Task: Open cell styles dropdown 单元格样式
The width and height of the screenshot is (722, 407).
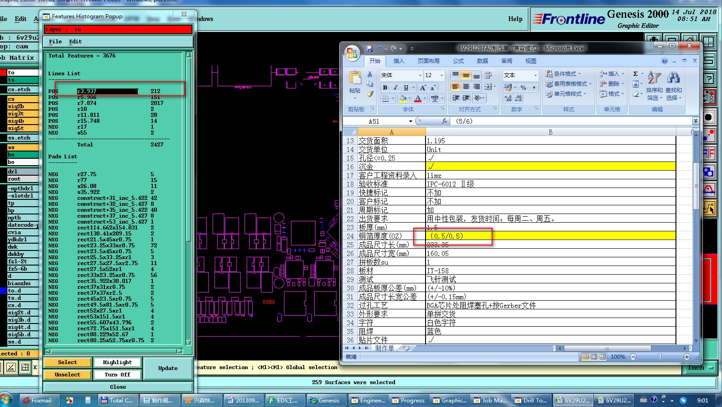Action: [x=566, y=94]
